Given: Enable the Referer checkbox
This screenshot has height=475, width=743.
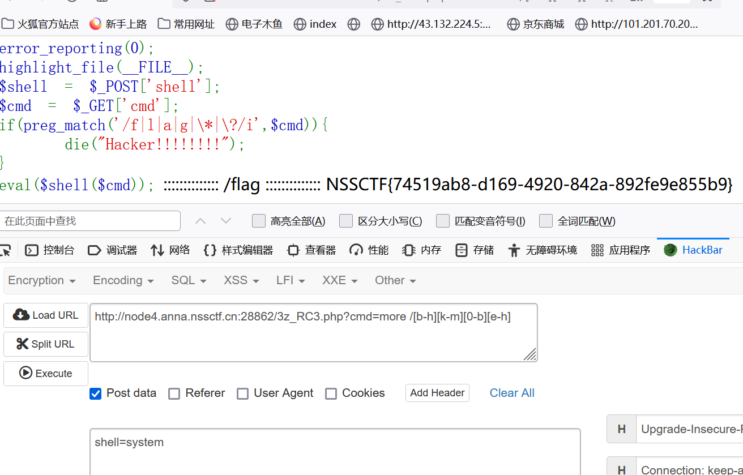Looking at the screenshot, I should click(x=174, y=393).
